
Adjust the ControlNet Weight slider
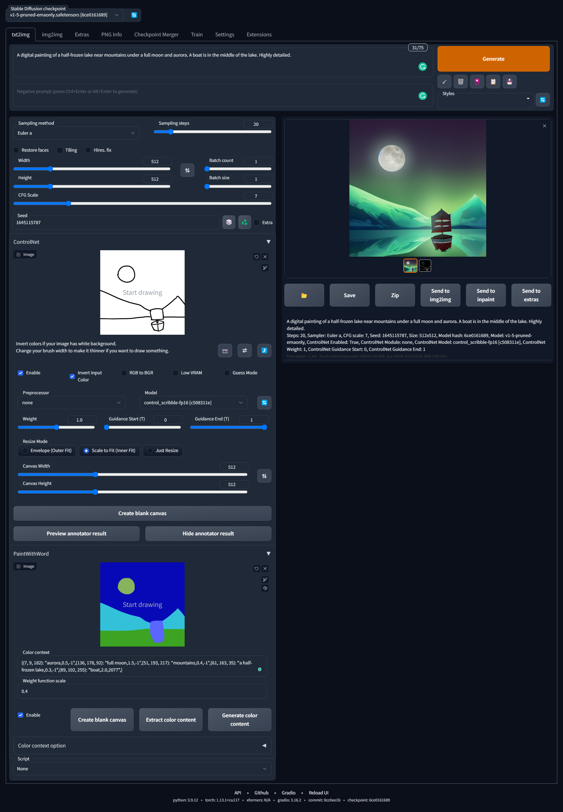[x=57, y=427]
